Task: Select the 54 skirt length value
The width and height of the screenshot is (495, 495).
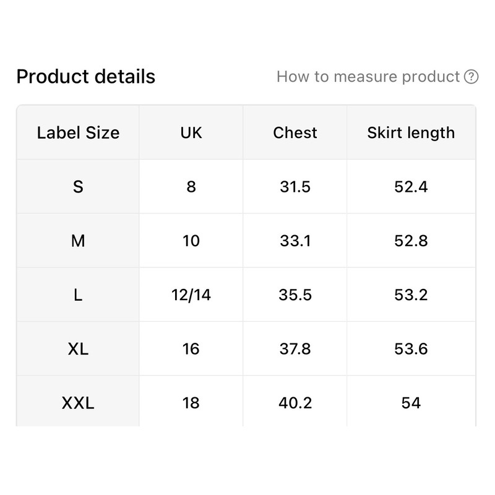Action: click(x=411, y=403)
